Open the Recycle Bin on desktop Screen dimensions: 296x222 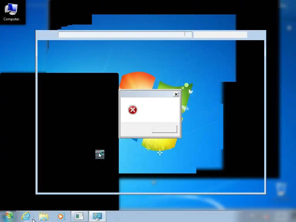click(x=281, y=189)
